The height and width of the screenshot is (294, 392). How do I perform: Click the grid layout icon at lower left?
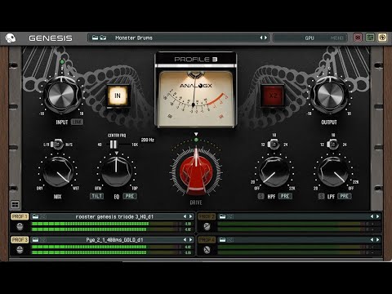[15, 204]
